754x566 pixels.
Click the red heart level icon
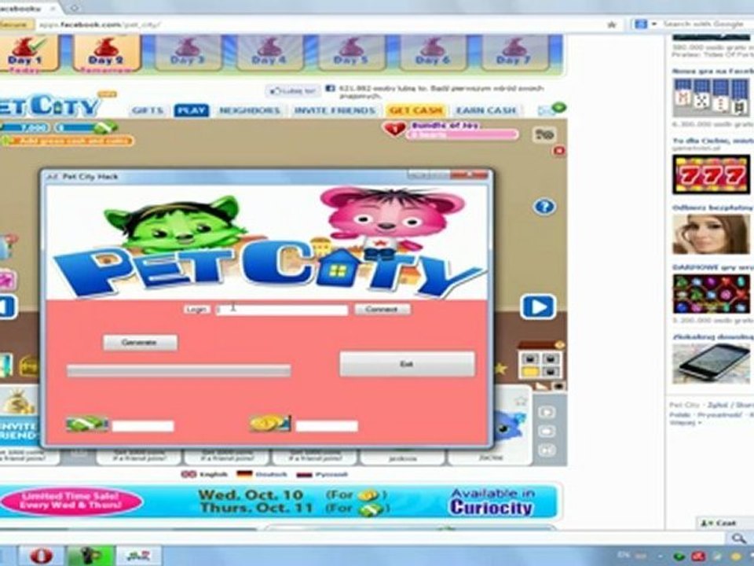pos(394,128)
